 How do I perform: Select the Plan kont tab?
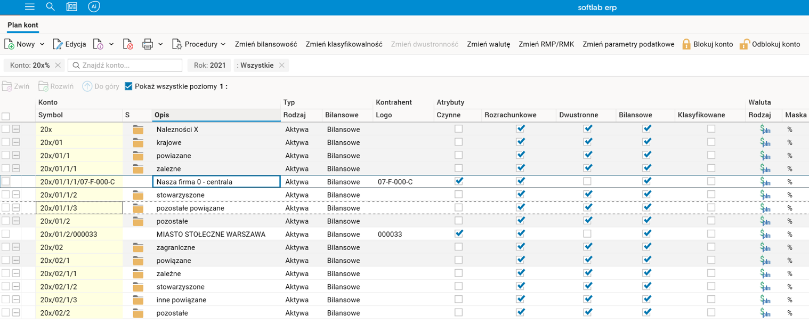point(23,25)
